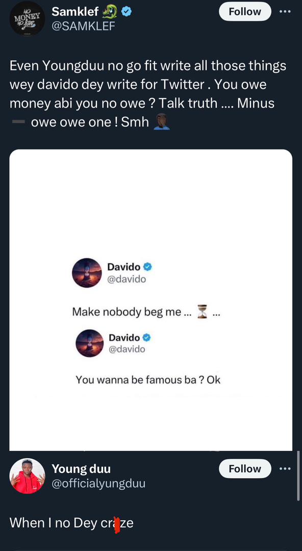Image resolution: width=302 pixels, height=551 pixels.
Task: Open the more options menu on Young duu's reply
Action: pos(285,468)
